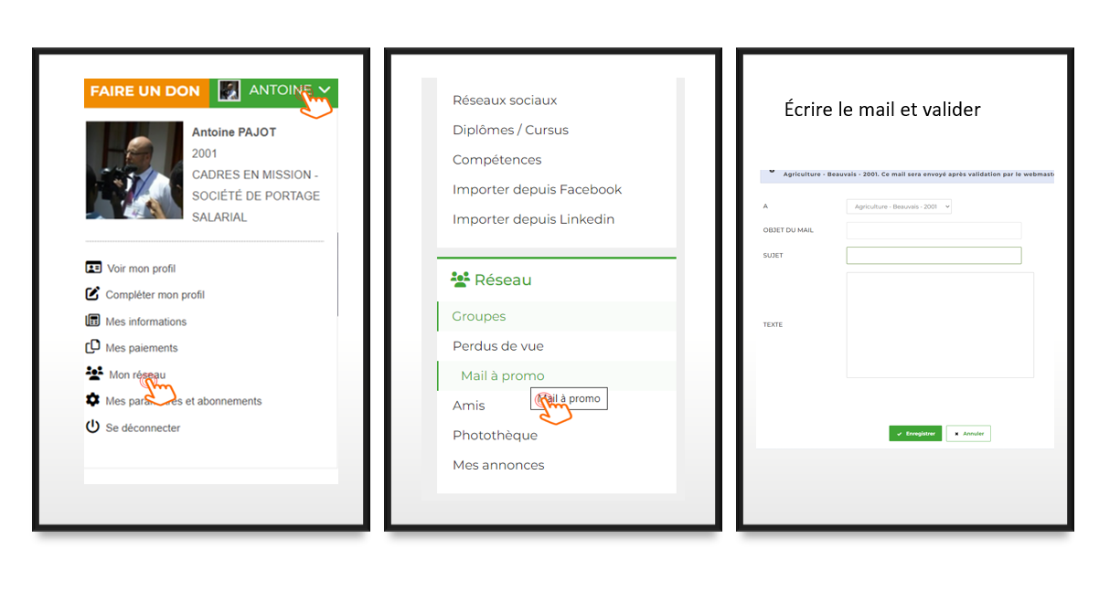Click Antoine Pajot's profile photo

point(133,171)
